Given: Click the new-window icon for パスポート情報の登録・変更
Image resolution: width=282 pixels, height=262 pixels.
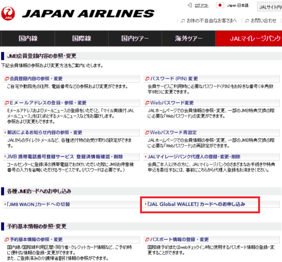Looking at the screenshot, I should coord(147,239).
